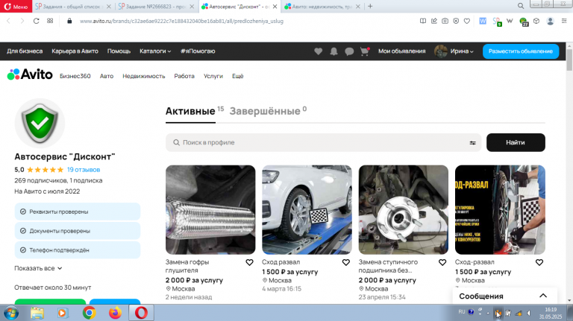
Task: Take a snapshot with the camera icon
Action: 445,21
